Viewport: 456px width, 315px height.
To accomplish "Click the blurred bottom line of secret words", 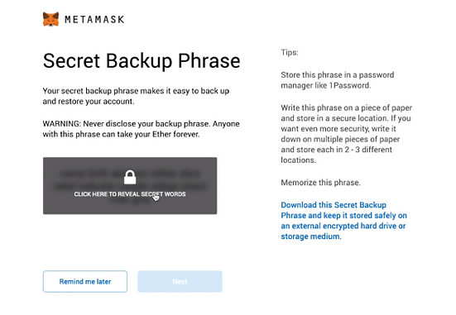I will [130, 201].
